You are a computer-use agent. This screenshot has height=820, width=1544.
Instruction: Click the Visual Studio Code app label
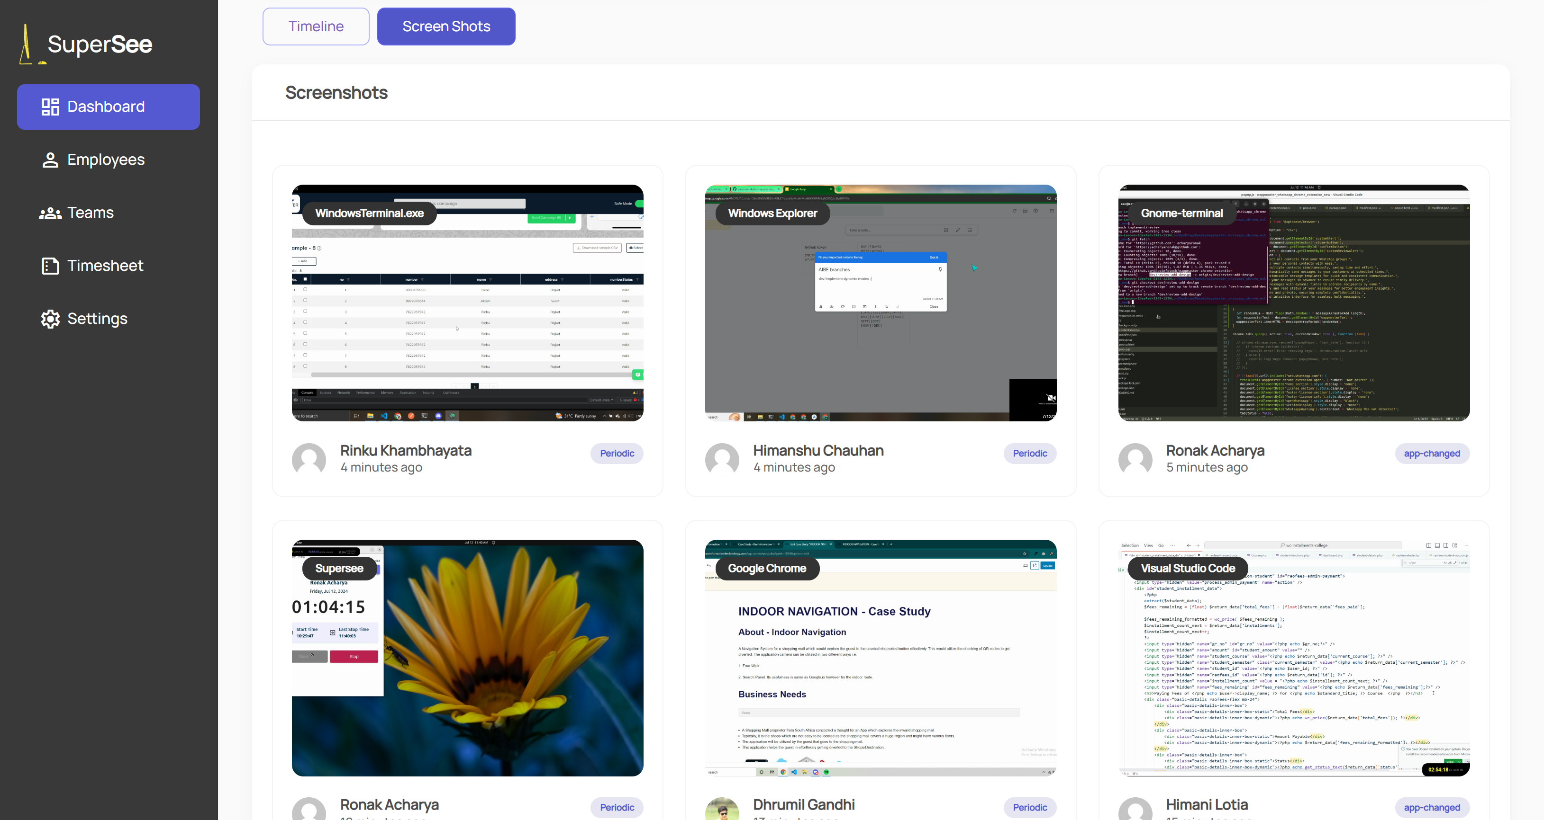tap(1187, 568)
